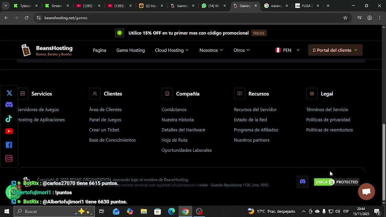
Task: Open the X (Twitter) social icon
Action: pyautogui.click(x=9, y=93)
